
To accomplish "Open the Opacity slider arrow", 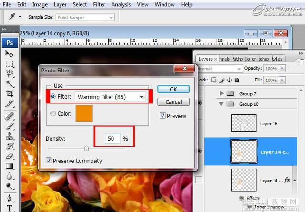I will pos(282,68).
